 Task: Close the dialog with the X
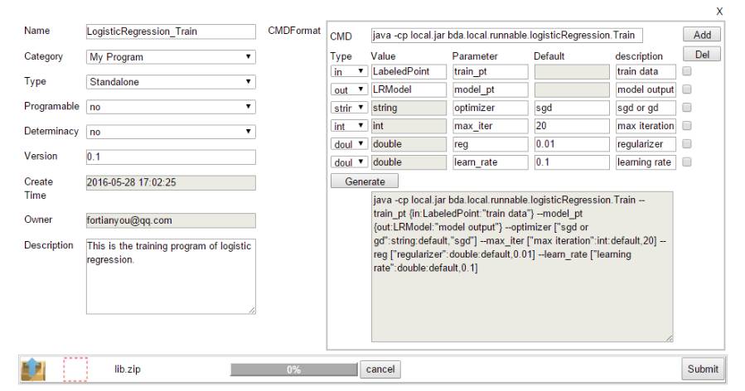pos(719,12)
